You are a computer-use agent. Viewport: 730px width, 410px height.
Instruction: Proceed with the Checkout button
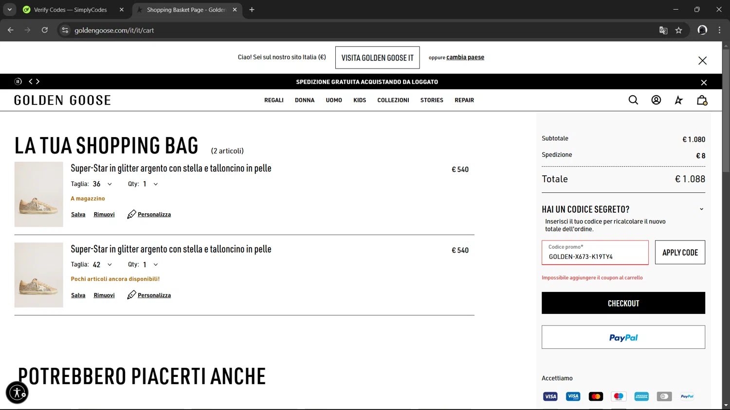[623, 303]
